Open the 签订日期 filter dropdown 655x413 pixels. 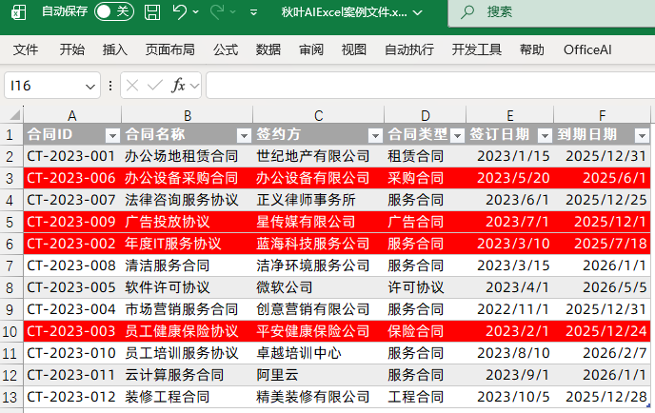click(545, 135)
